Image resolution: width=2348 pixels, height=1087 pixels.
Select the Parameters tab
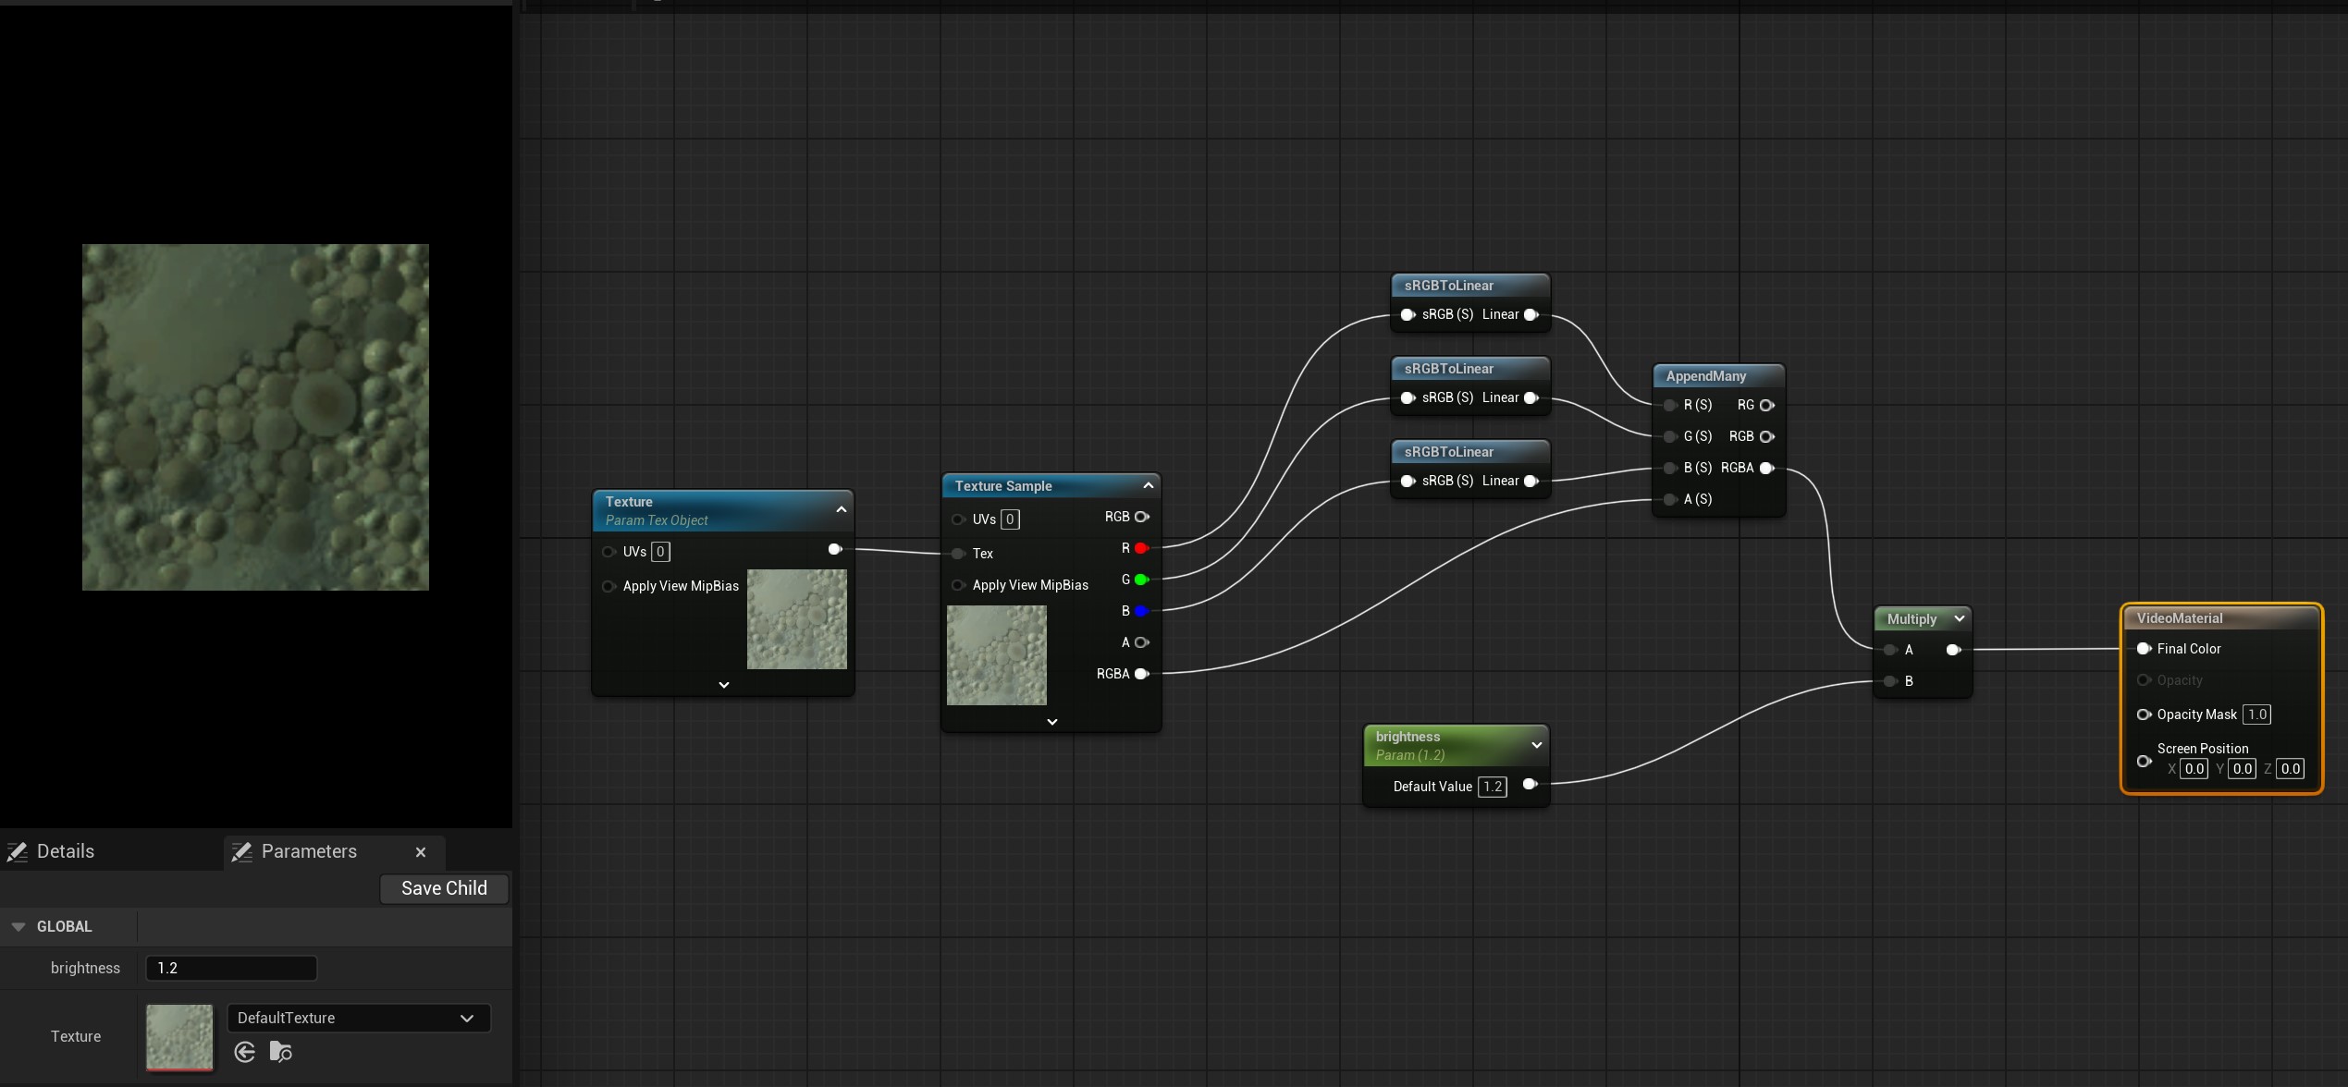(309, 851)
